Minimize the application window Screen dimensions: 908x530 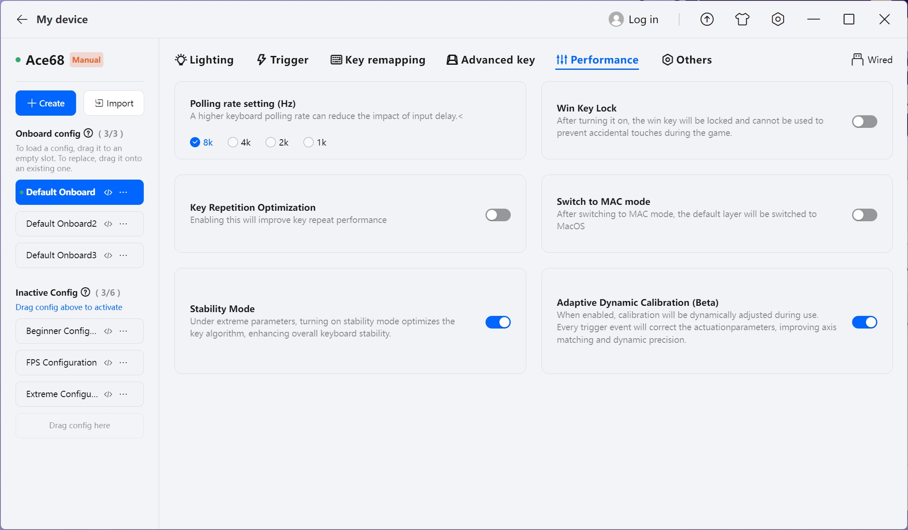(814, 19)
